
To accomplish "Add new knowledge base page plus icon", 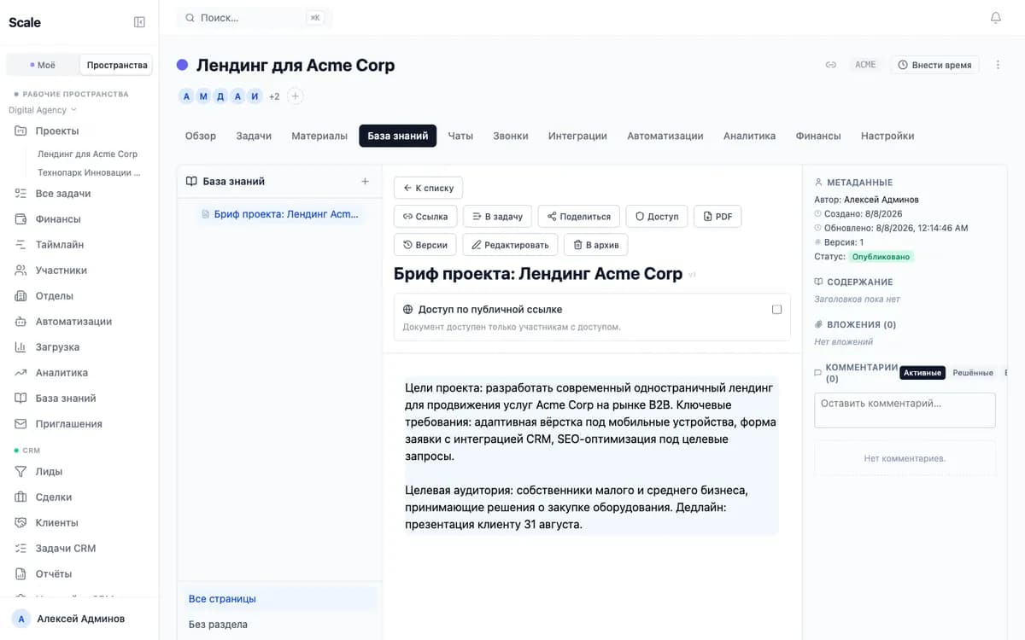I will [x=365, y=181].
